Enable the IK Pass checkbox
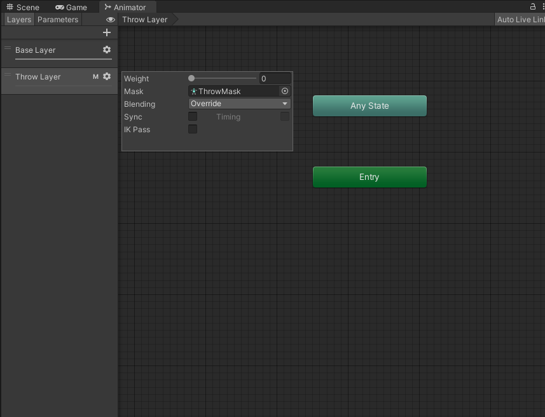 [193, 129]
